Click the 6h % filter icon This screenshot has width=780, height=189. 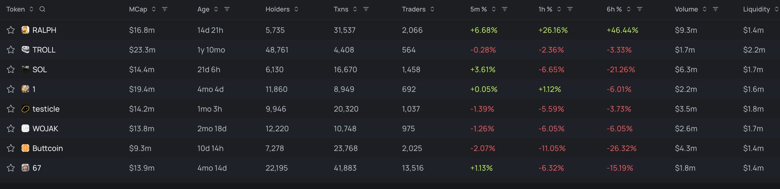639,9
